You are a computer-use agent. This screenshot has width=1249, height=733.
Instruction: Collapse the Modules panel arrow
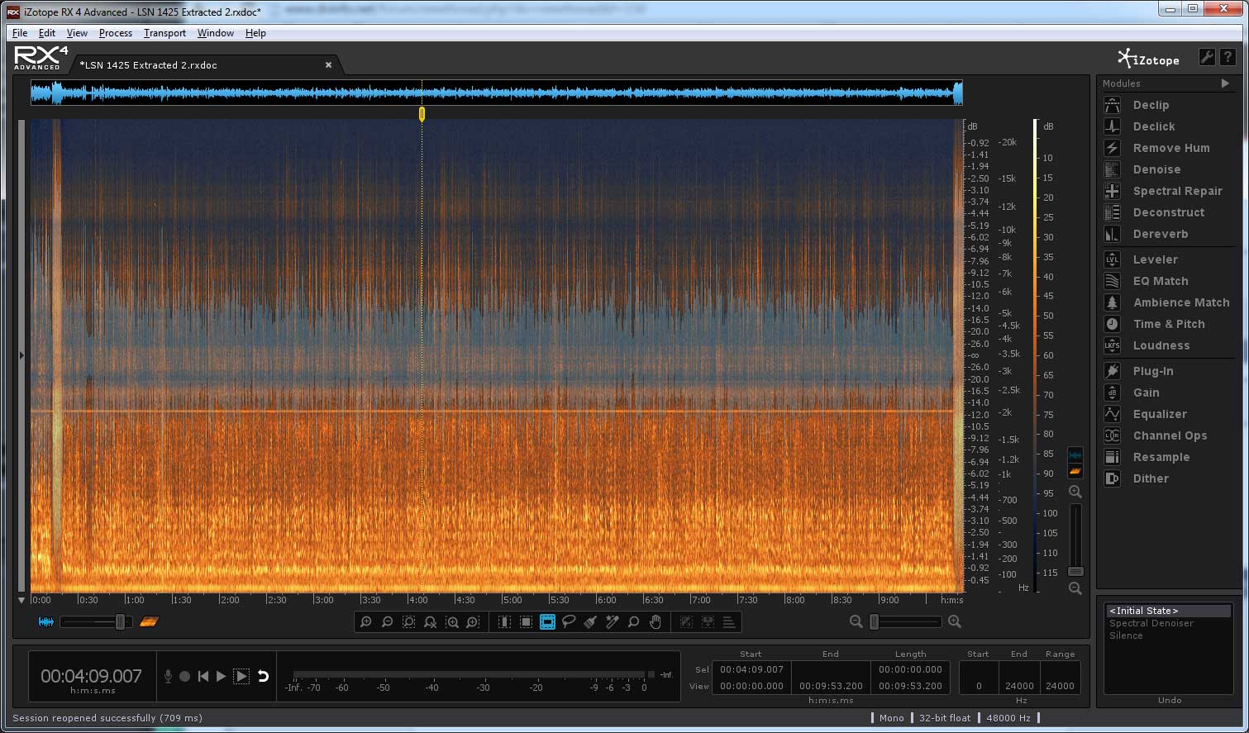pos(1225,83)
